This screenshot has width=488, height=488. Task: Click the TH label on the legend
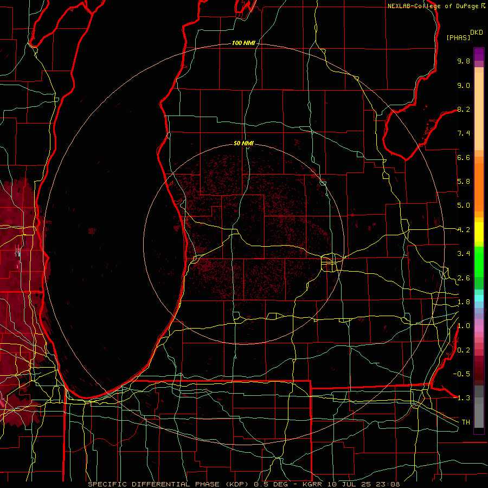click(x=466, y=422)
